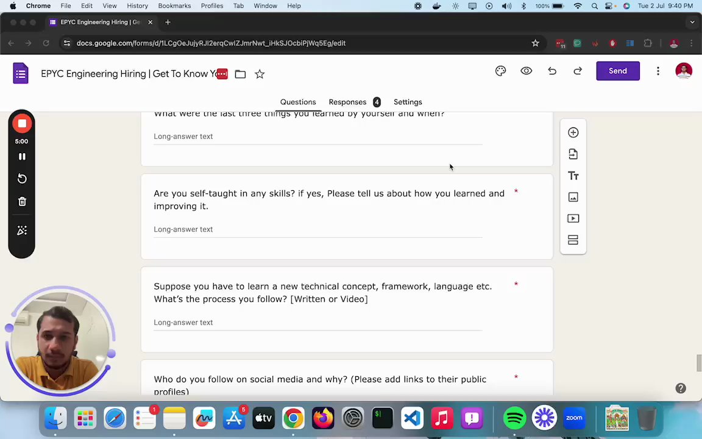Click the webcam bubble preview

pos(60,340)
